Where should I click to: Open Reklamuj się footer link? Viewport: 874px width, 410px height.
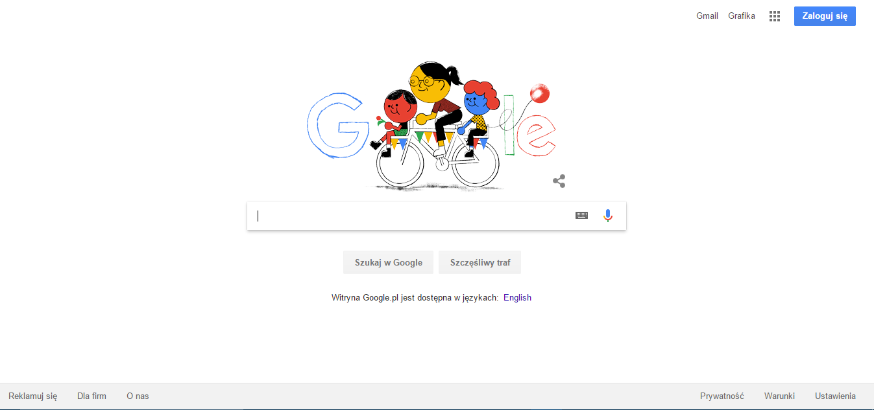[33, 396]
